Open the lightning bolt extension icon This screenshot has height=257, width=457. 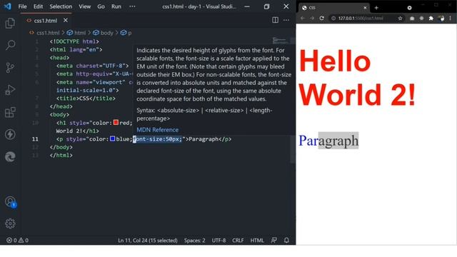coord(10,134)
